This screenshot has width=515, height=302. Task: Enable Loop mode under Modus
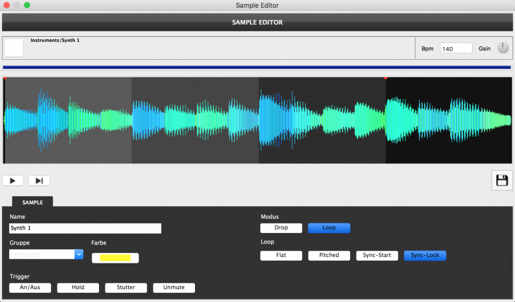(329, 228)
